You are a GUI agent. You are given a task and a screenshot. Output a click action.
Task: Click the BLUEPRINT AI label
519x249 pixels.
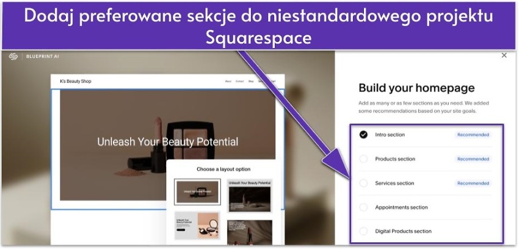tap(42, 57)
